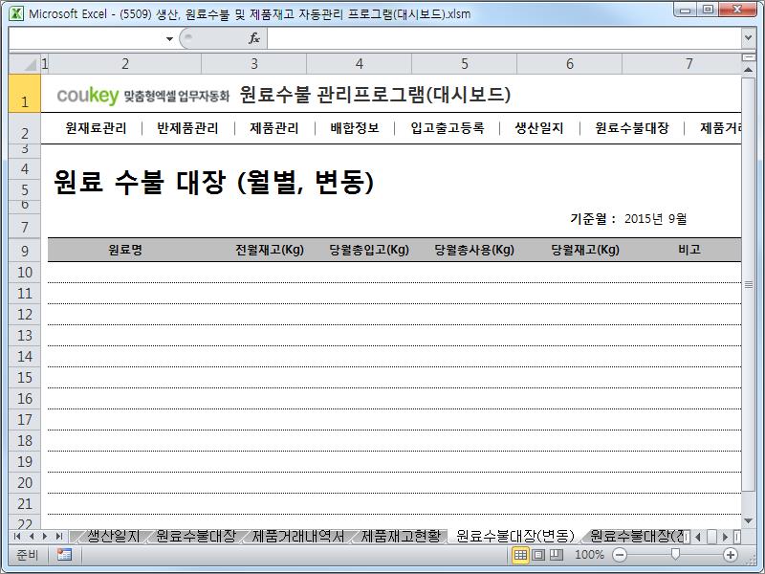
Task: Open the 생산일지 menu link
Action: (x=539, y=128)
